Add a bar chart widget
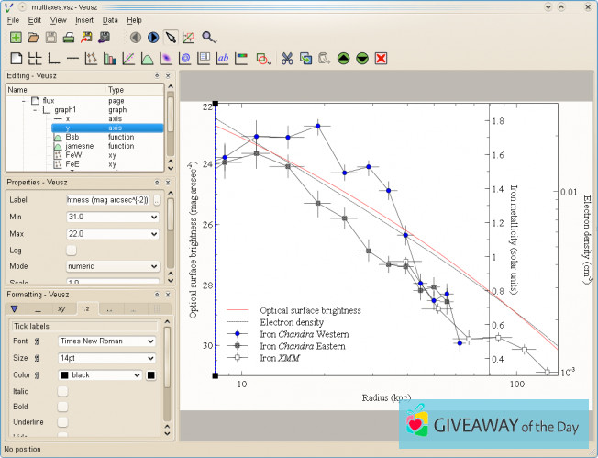The image size is (598, 458). 110,59
